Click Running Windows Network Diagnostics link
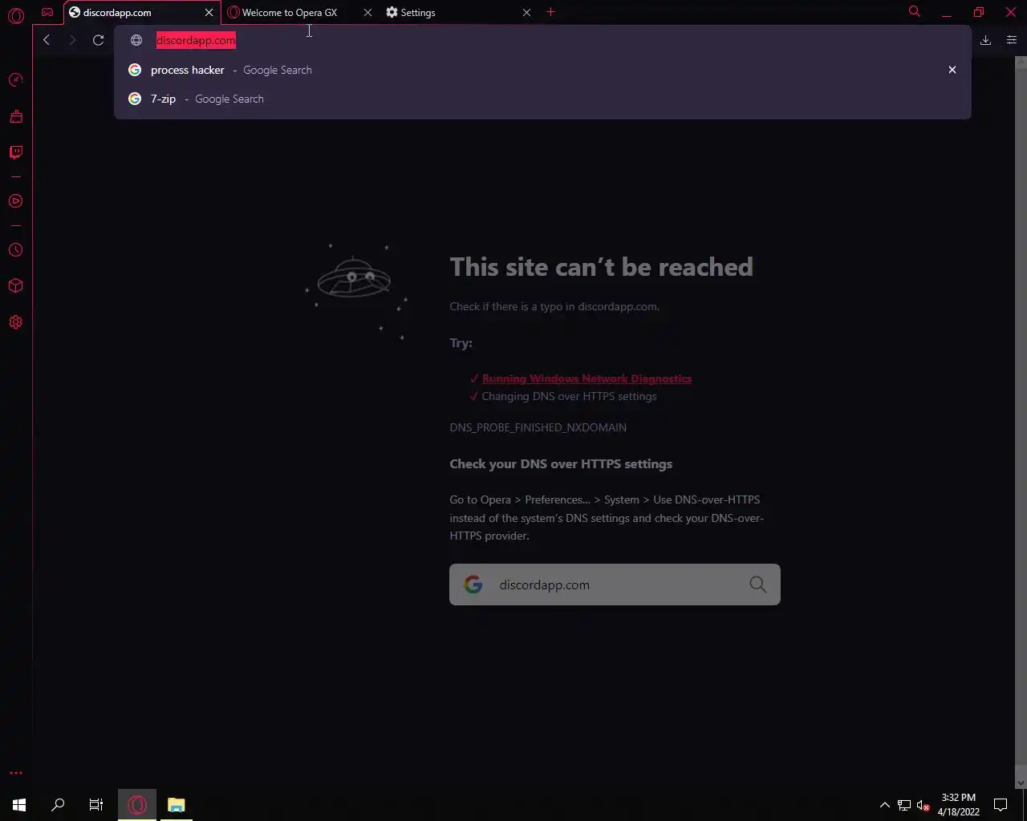This screenshot has width=1027, height=821. 587,378
